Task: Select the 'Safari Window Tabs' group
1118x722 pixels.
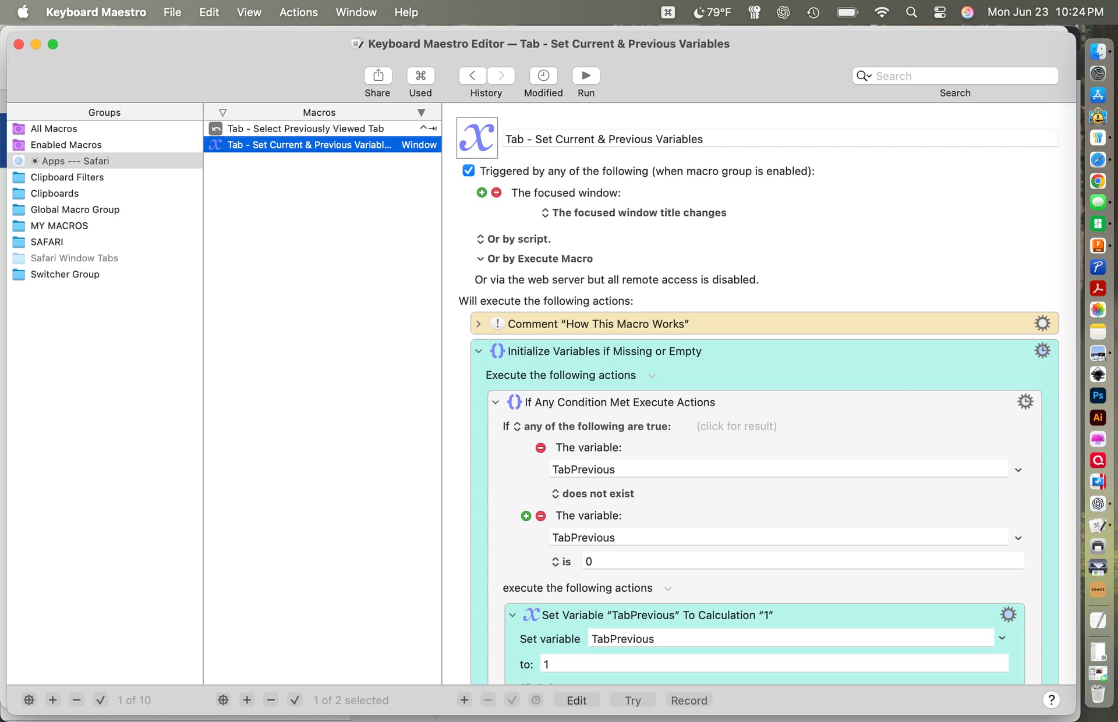Action: coord(105,258)
